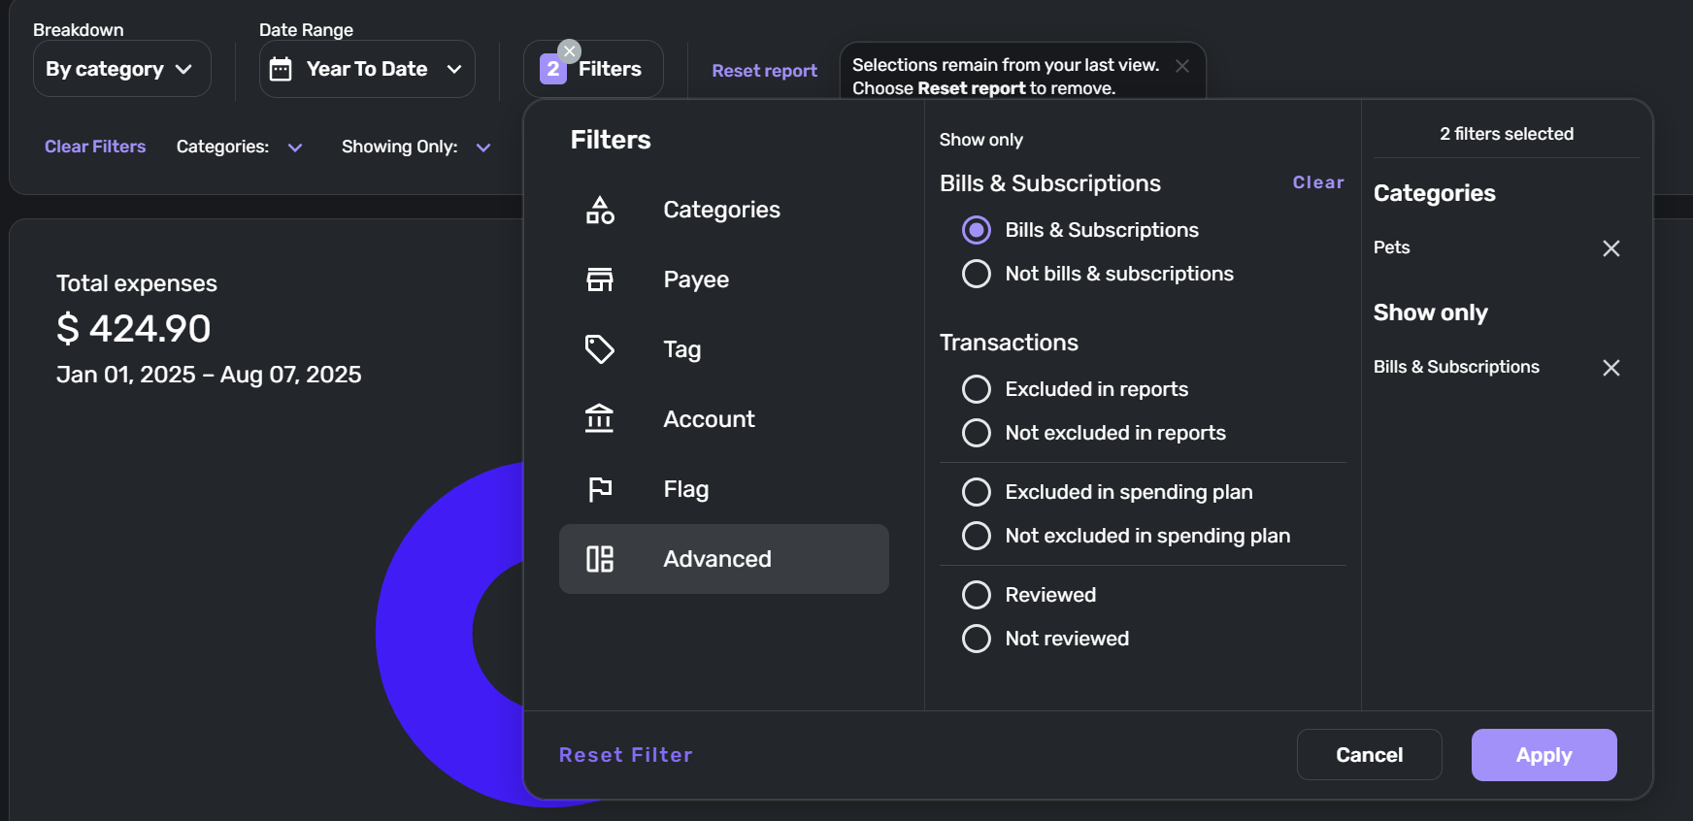The width and height of the screenshot is (1693, 821).
Task: Click the Flag filter icon
Action: click(600, 489)
